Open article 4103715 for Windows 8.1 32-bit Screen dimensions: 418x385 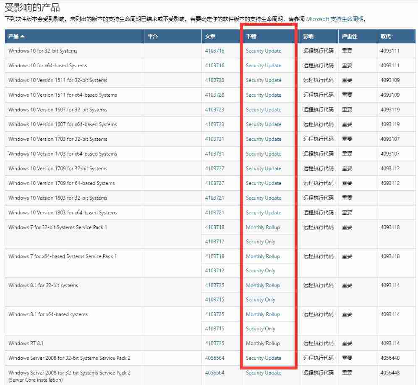[x=214, y=300]
